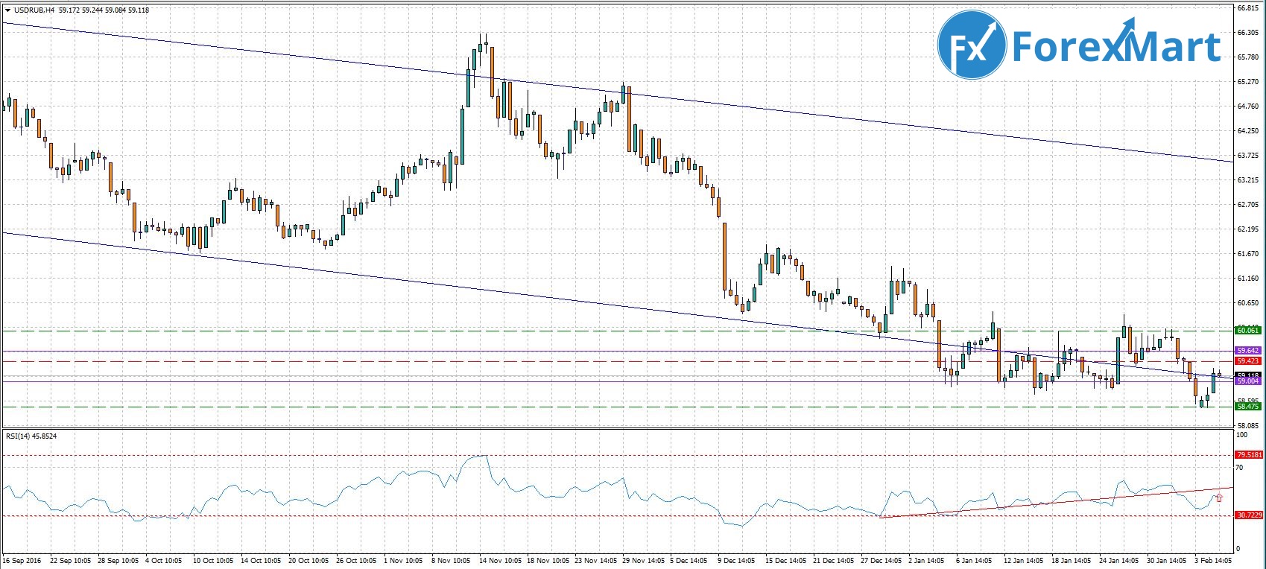Viewport: 1266px width, 569px height.
Task: Click the red 30.7229 RSI level tag
Action: point(1248,515)
